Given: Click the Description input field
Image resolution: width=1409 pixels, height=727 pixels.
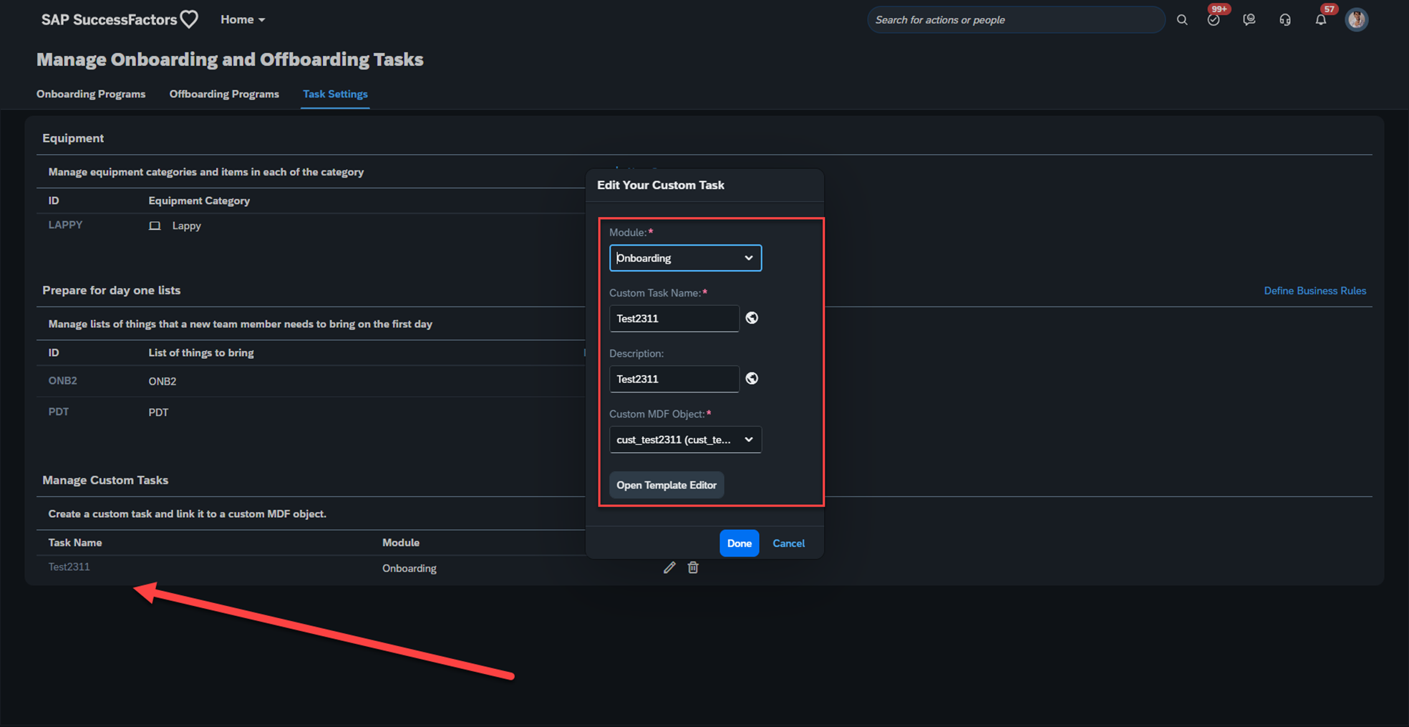Looking at the screenshot, I should click(674, 379).
